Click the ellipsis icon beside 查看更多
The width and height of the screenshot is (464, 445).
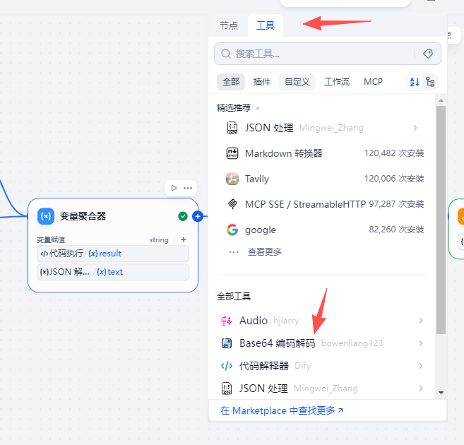click(234, 252)
